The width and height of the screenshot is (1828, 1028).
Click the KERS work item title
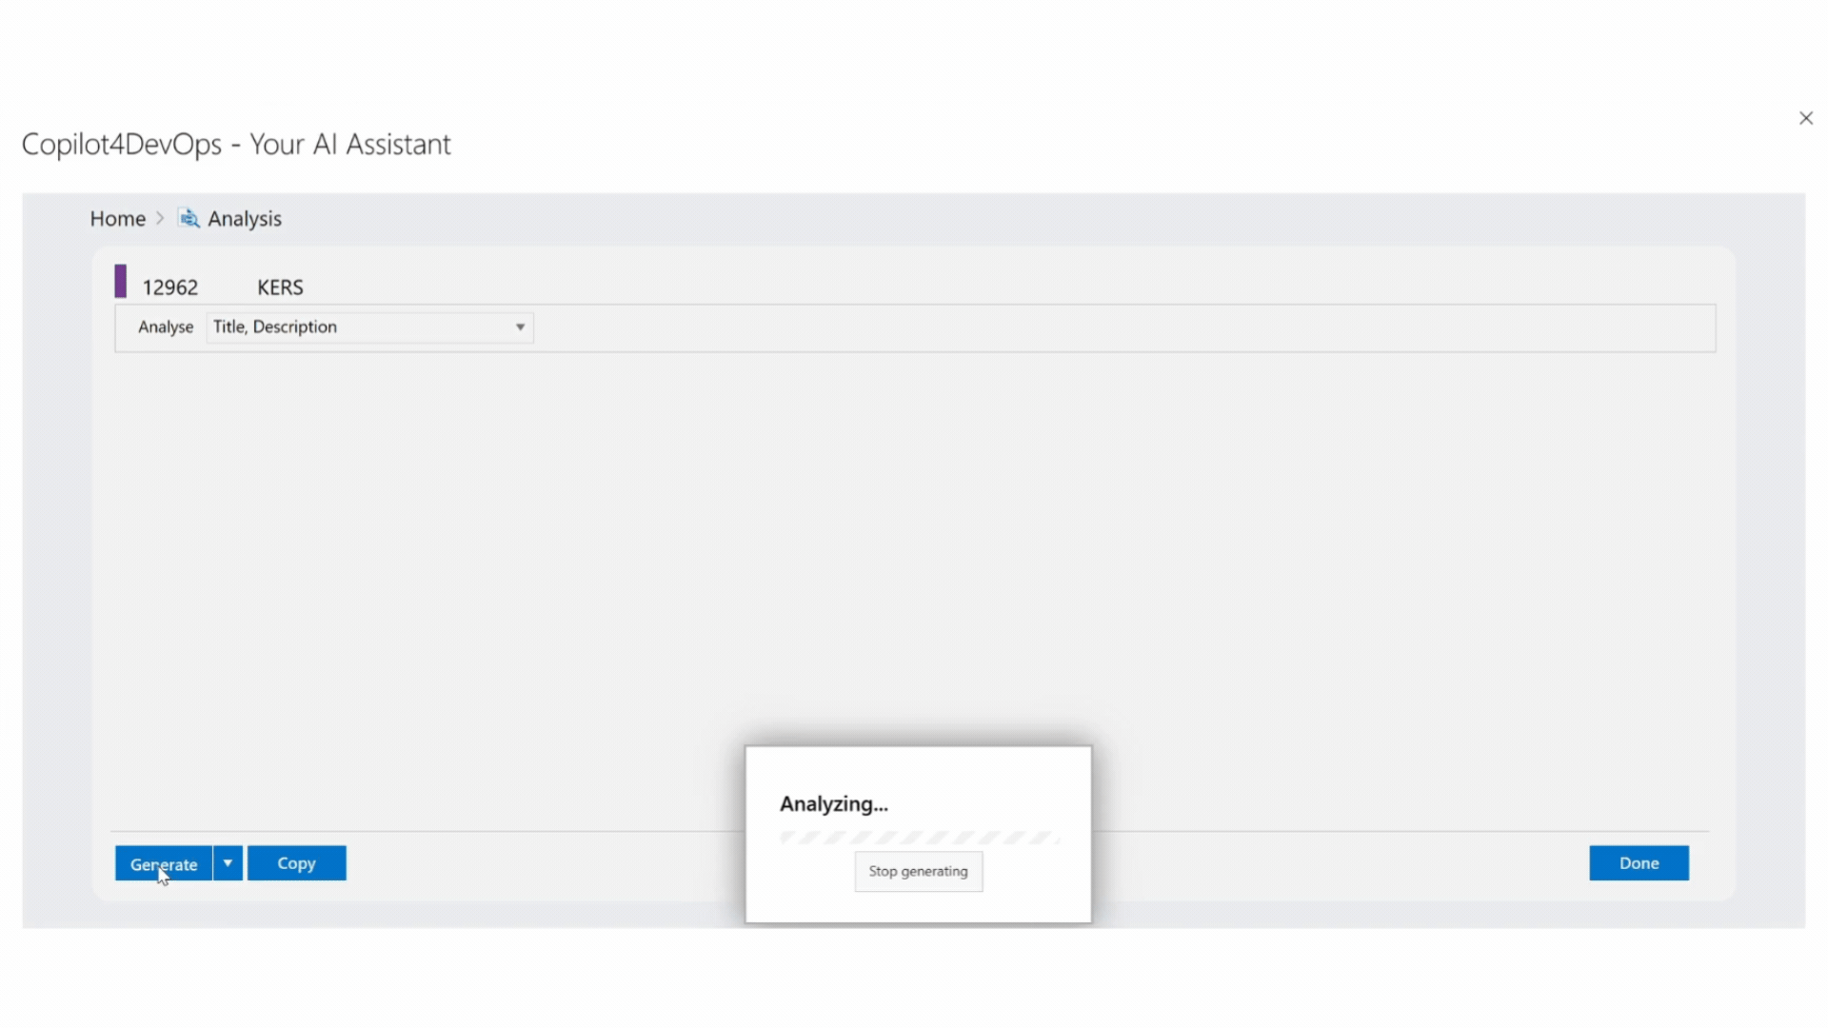pyautogui.click(x=280, y=287)
